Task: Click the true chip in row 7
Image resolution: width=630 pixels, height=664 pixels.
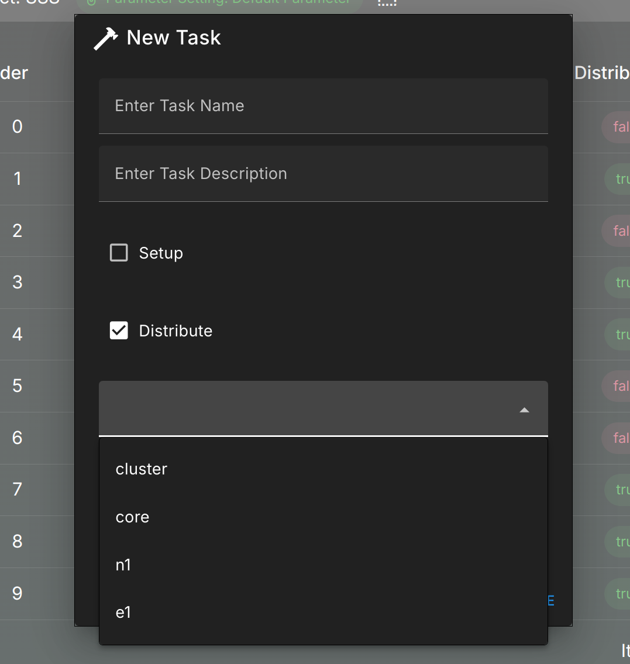Action: (617, 490)
